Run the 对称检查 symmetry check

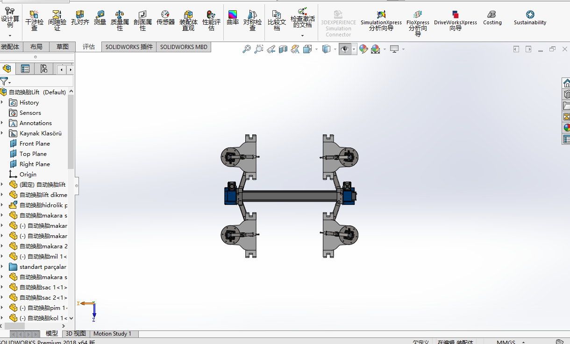tap(252, 21)
